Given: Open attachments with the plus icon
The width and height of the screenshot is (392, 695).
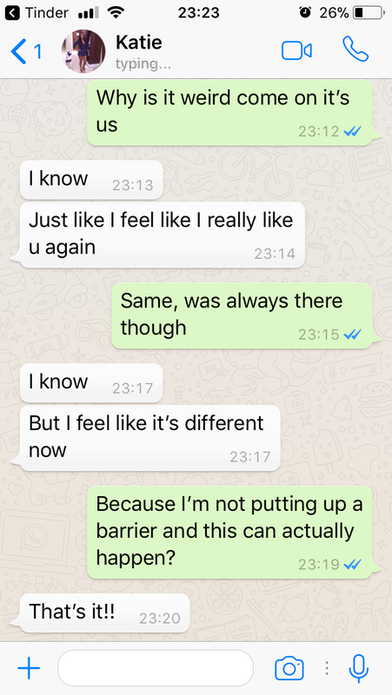Looking at the screenshot, I should point(29,667).
